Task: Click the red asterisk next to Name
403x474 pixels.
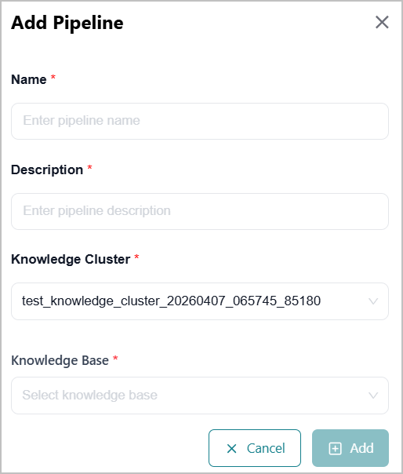Action: click(x=53, y=77)
